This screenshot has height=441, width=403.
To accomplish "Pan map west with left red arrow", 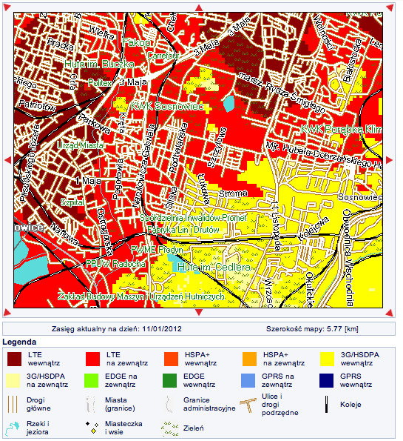I will click(8, 160).
